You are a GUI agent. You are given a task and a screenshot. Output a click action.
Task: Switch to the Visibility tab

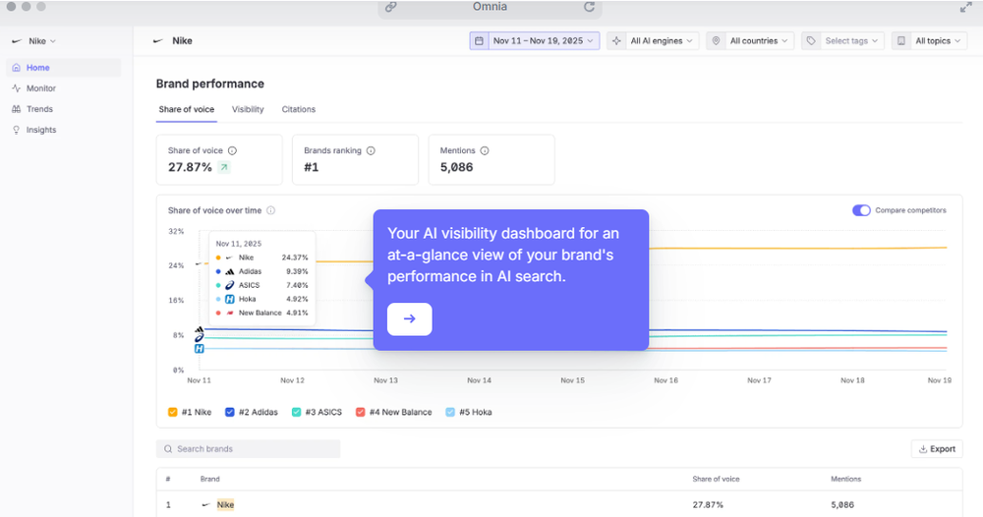pos(248,109)
